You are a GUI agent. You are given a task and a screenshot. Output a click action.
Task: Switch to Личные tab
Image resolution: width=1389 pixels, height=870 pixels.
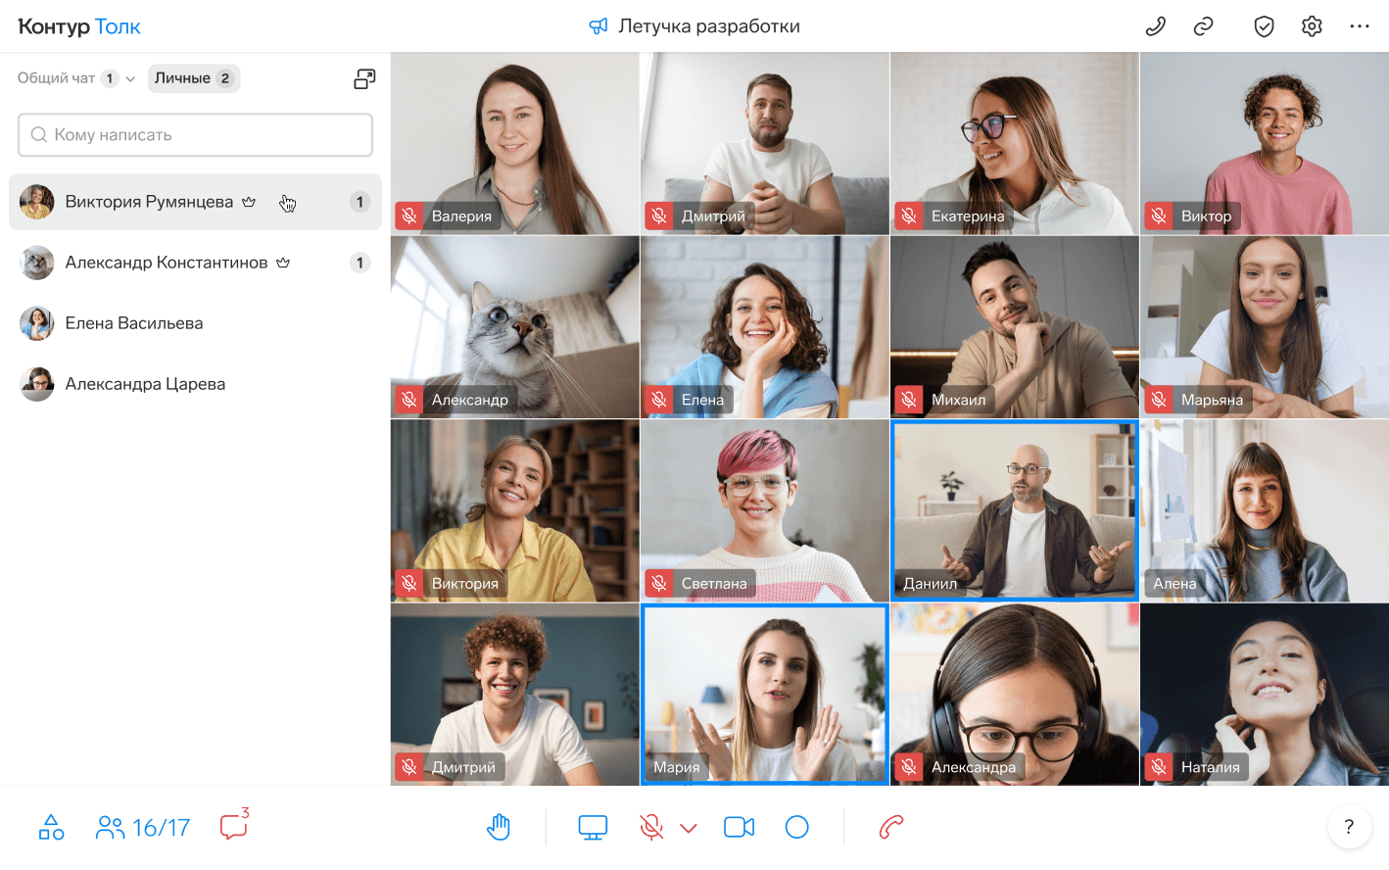[x=194, y=78]
